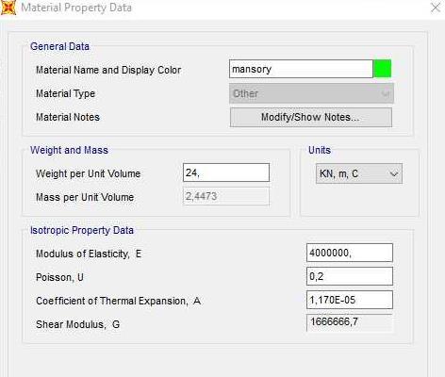Screen dimensions: 445x377
Task: Click the material name field containing mansory
Action: coord(301,69)
